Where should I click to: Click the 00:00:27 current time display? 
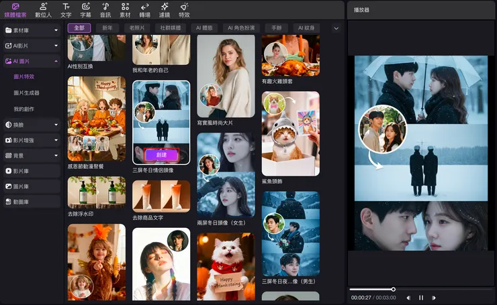click(x=361, y=298)
